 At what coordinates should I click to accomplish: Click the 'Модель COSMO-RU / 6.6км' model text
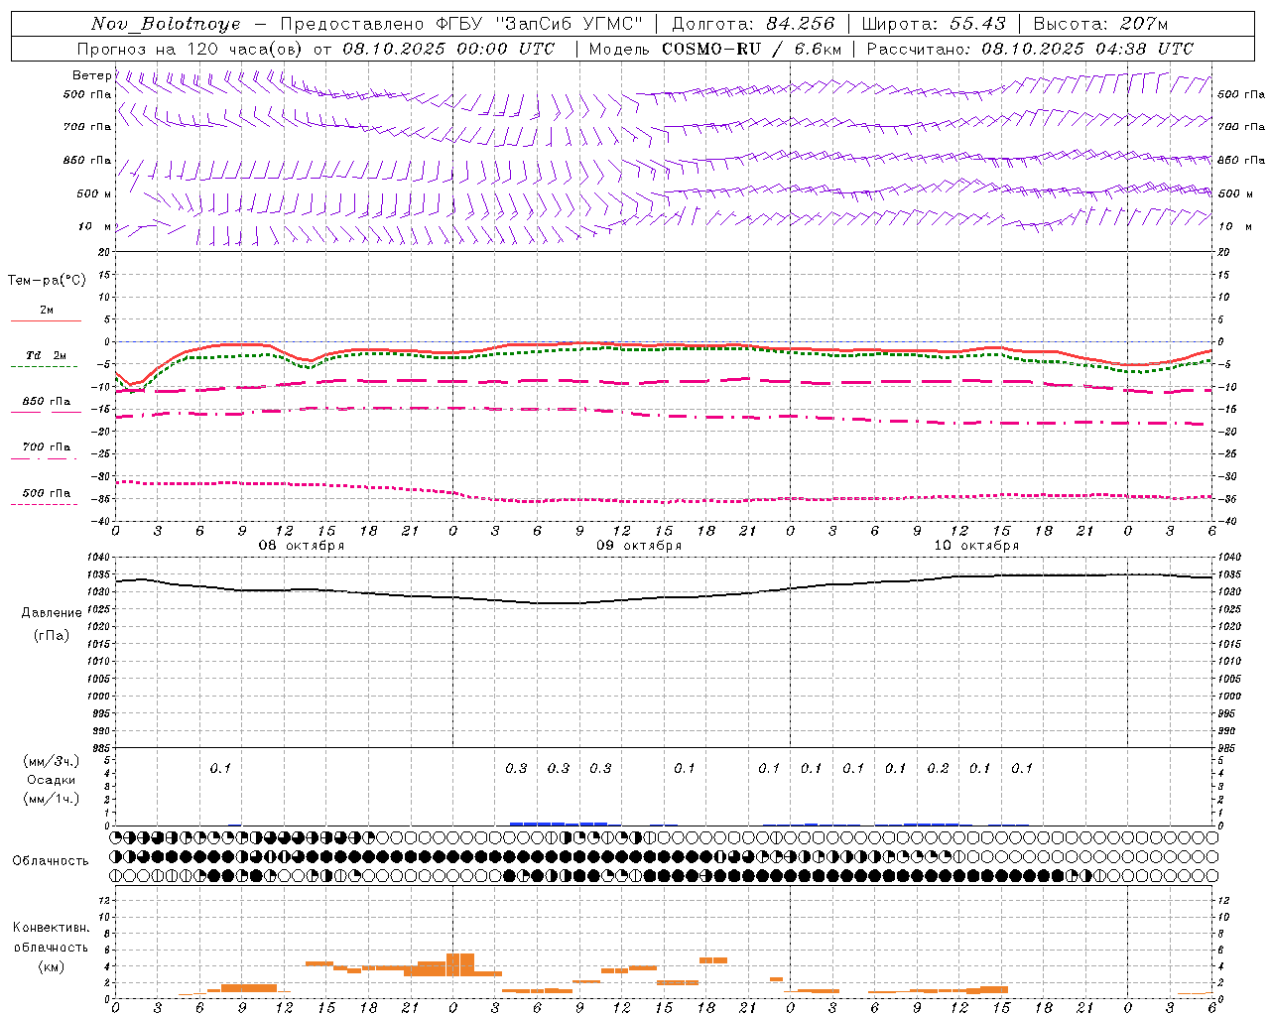point(715,49)
